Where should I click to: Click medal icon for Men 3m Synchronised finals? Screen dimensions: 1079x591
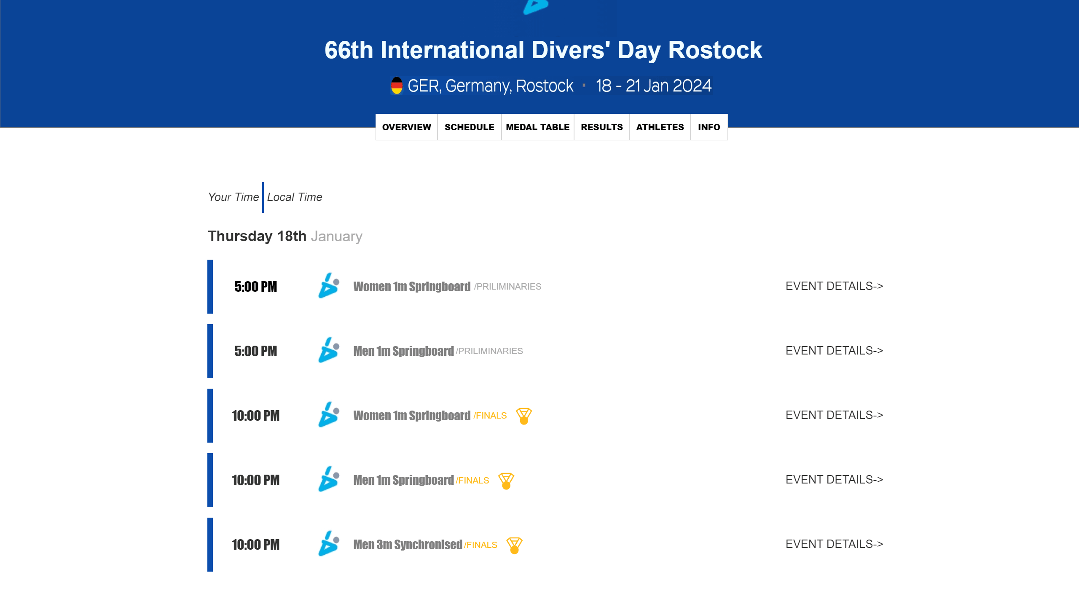(x=514, y=545)
